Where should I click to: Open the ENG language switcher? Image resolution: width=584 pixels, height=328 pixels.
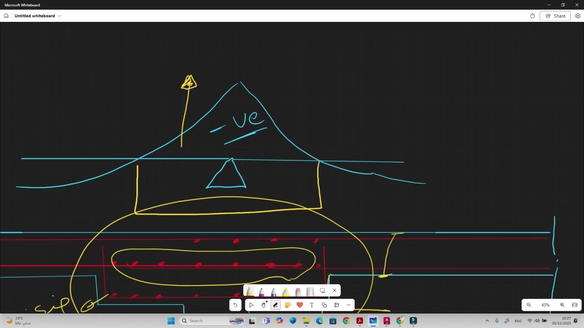click(x=518, y=321)
